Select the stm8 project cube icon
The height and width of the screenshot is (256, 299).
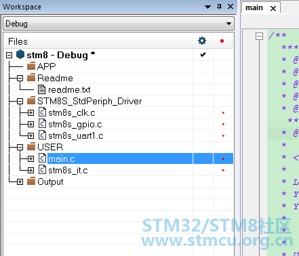pos(20,54)
